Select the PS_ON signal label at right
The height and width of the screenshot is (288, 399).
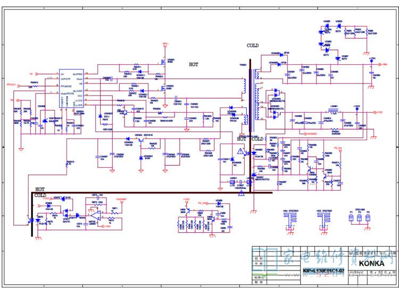(338, 148)
